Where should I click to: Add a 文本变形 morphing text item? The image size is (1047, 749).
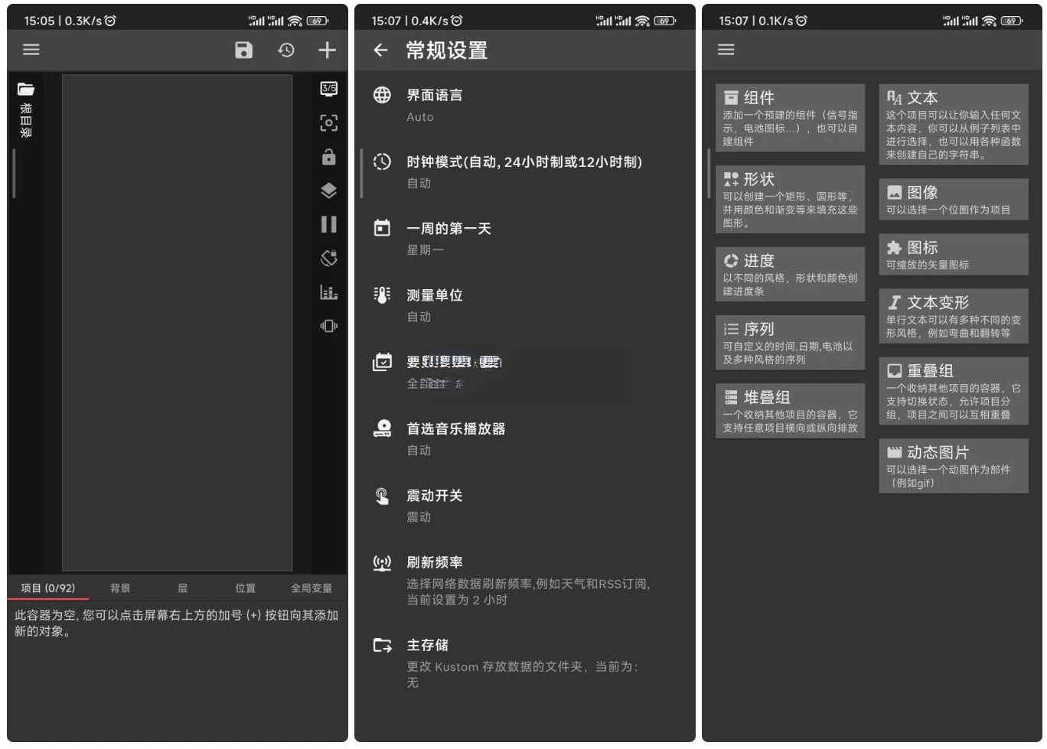coord(953,315)
